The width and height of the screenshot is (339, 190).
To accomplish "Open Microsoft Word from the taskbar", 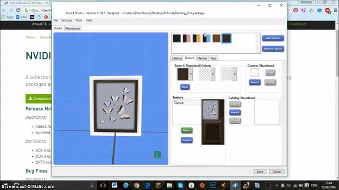I will click(x=114, y=185).
